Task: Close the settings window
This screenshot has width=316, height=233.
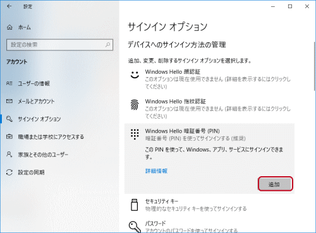Action: pyautogui.click(x=307, y=6)
